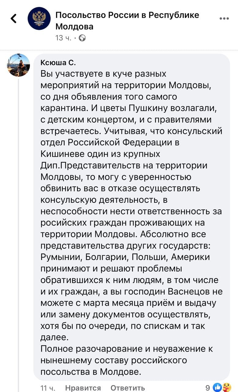Open the Russian Embassy page profile picture
Viewport: 238px width, 392px height.
click(39, 18)
